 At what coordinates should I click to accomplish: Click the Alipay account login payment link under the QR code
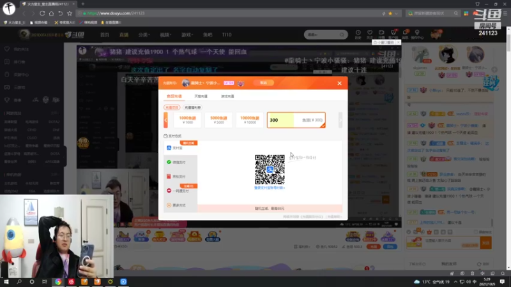tap(270, 188)
